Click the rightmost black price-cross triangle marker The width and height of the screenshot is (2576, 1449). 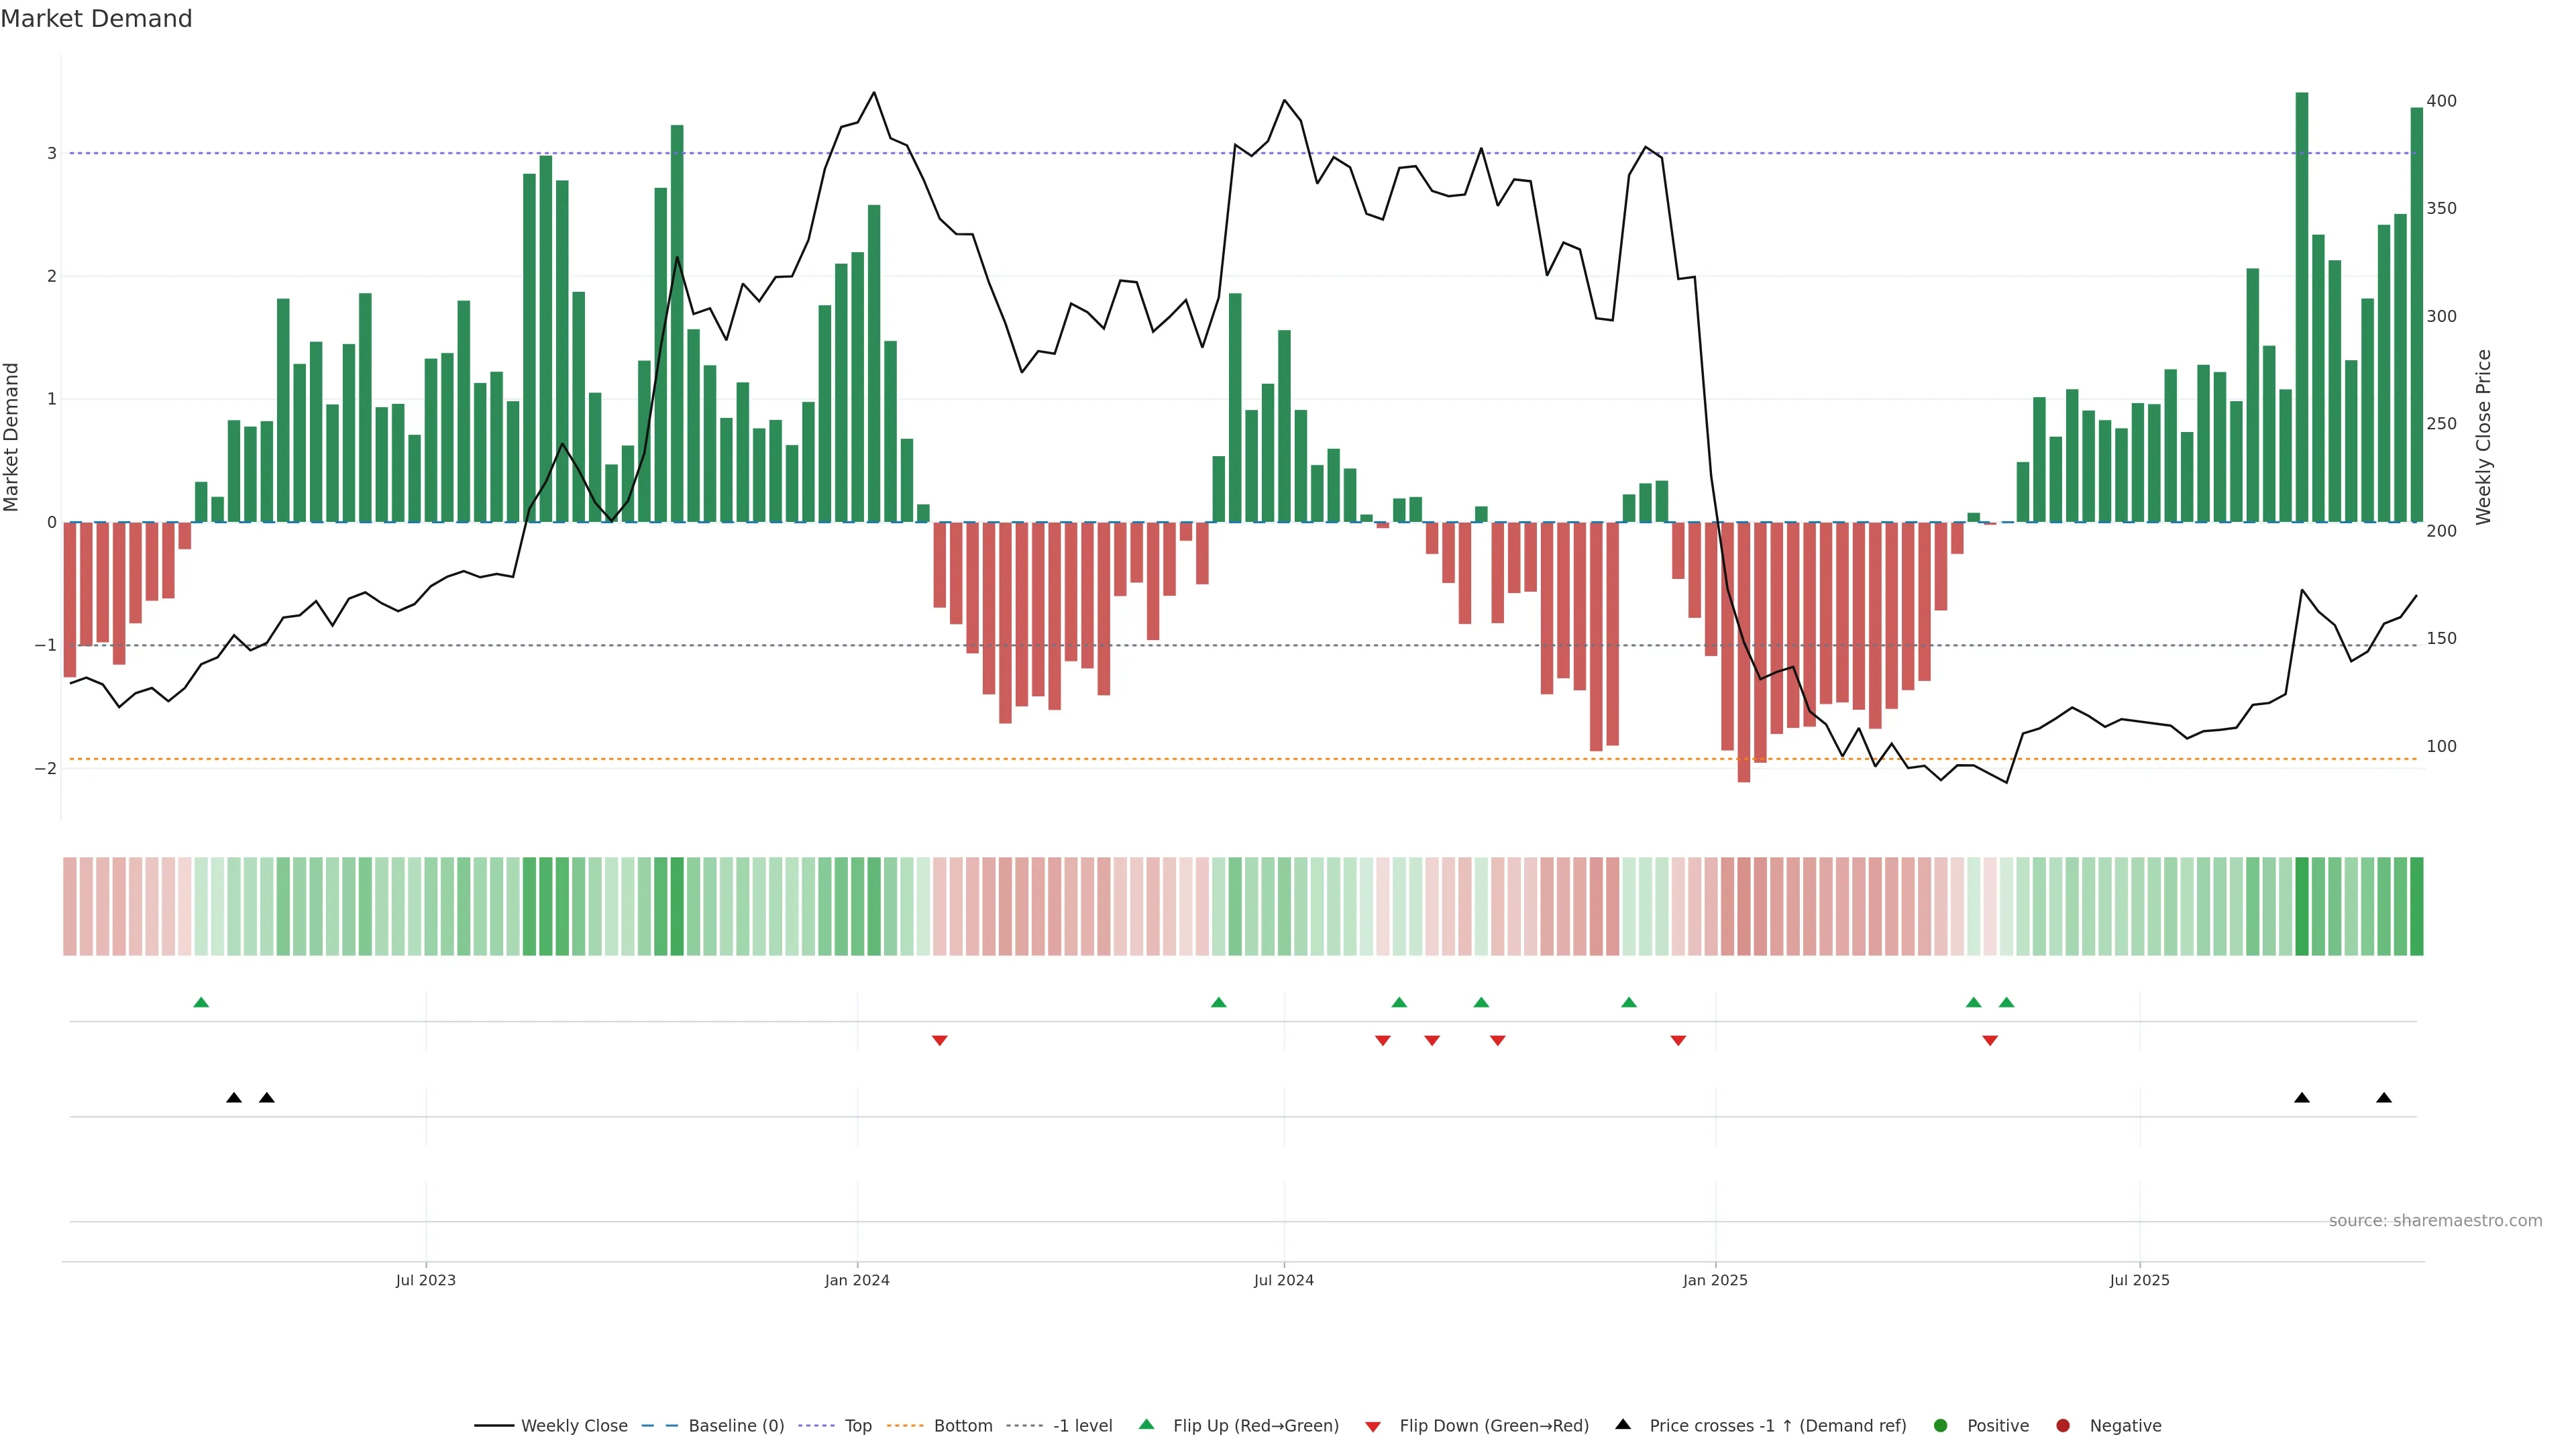pyautogui.click(x=2384, y=1098)
